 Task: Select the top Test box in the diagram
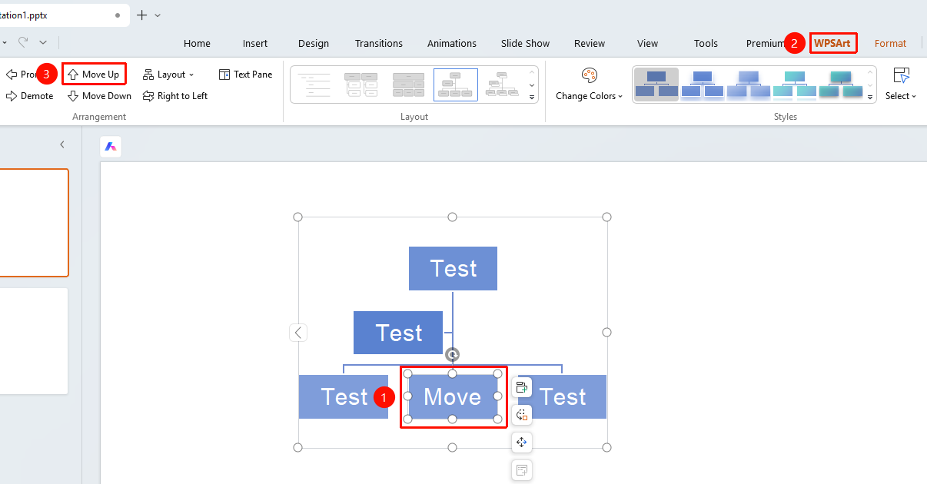[453, 268]
